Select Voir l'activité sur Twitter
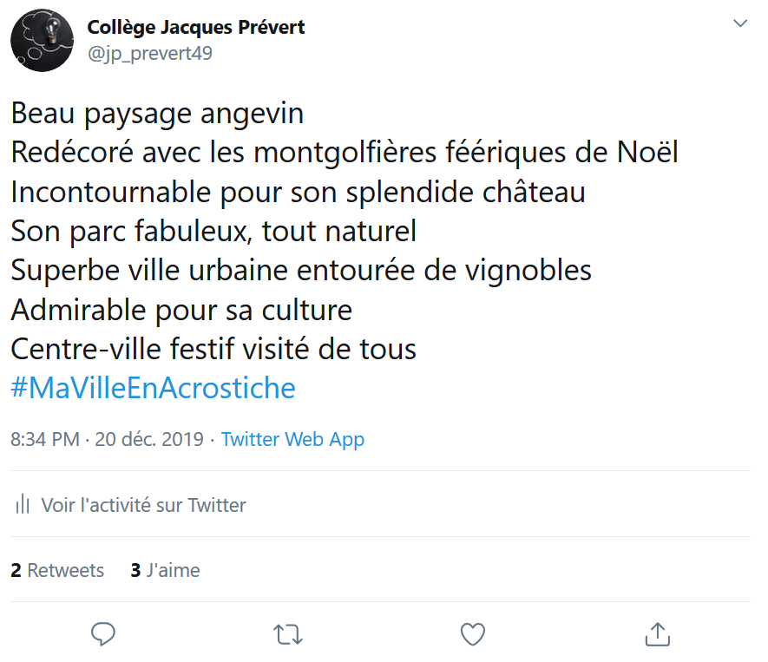 pos(144,505)
